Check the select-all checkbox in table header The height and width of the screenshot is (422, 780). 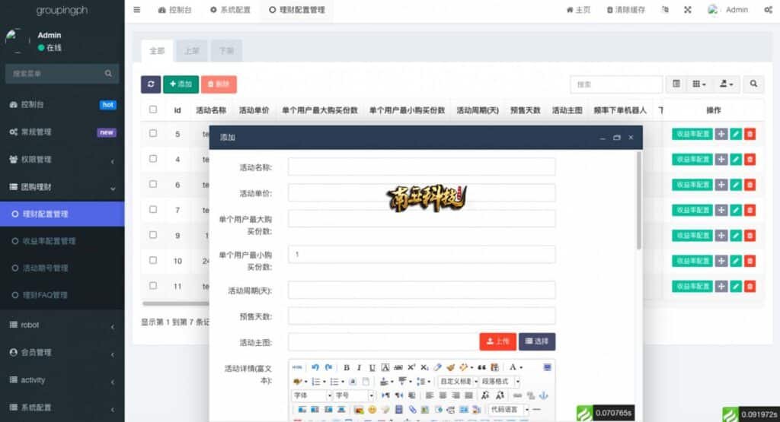pyautogui.click(x=153, y=109)
